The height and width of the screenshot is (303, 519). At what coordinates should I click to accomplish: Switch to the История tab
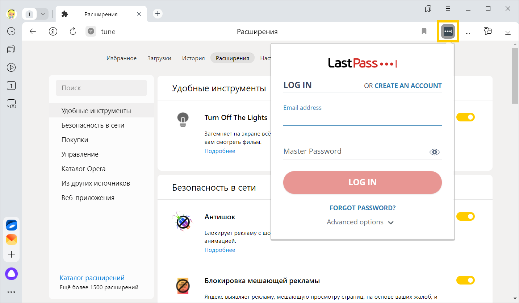click(193, 58)
